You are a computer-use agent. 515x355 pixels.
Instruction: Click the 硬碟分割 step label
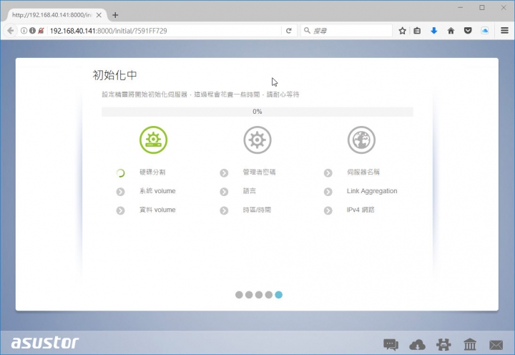click(152, 172)
